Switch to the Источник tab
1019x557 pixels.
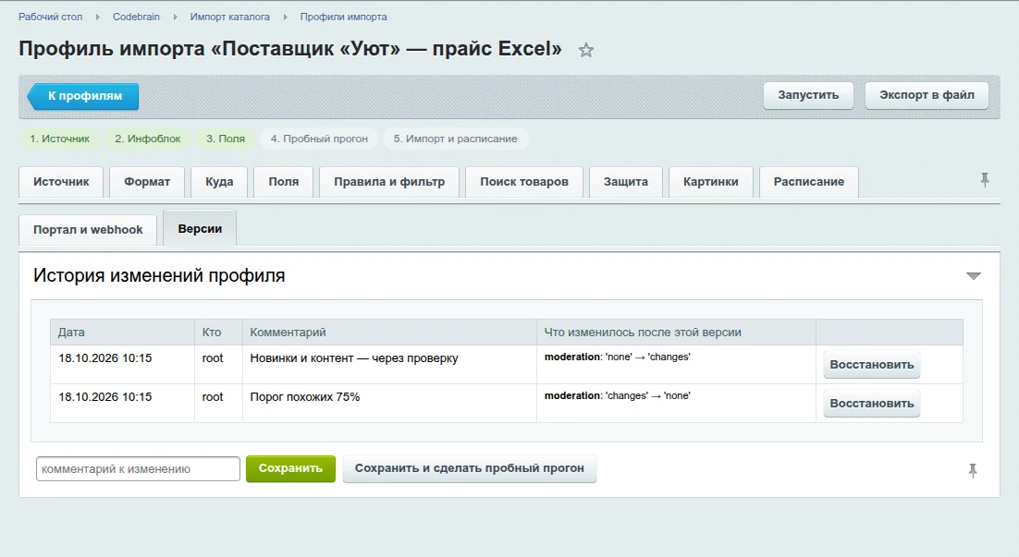61,182
